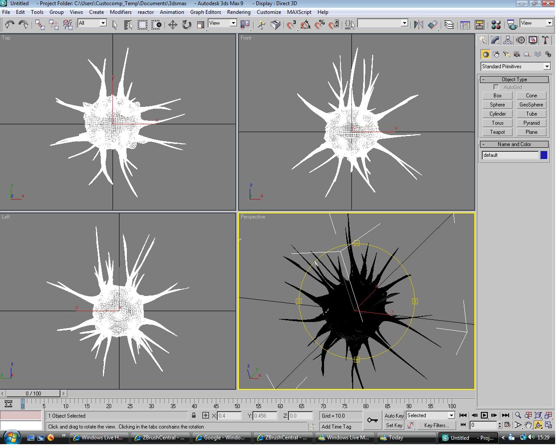Activate the Unlink Selection tool
556x445 pixels.
[x=54, y=24]
